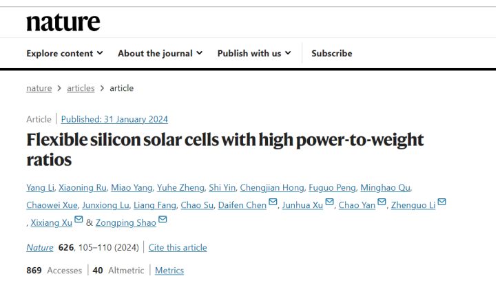Open the articles breadcrumb link

coord(81,88)
